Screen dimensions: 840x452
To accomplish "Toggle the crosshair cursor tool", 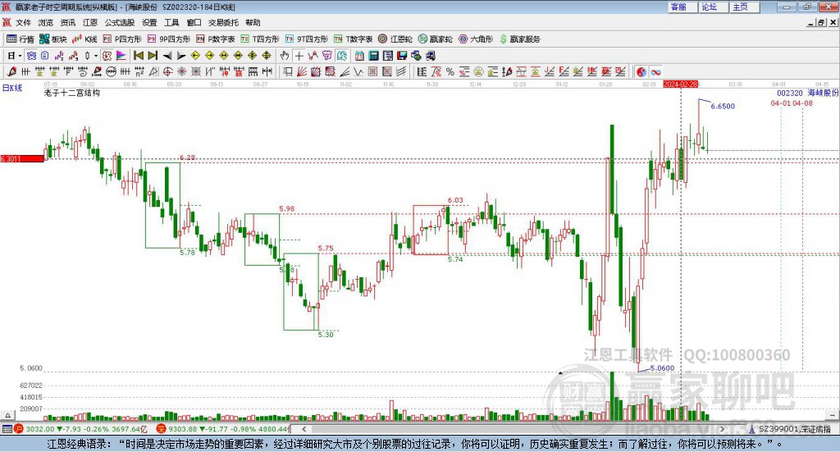I will click(299, 56).
